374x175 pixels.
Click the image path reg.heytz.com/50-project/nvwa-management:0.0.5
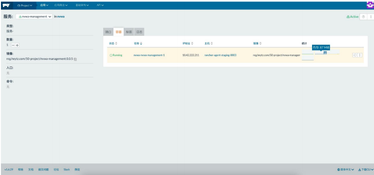tap(39, 59)
